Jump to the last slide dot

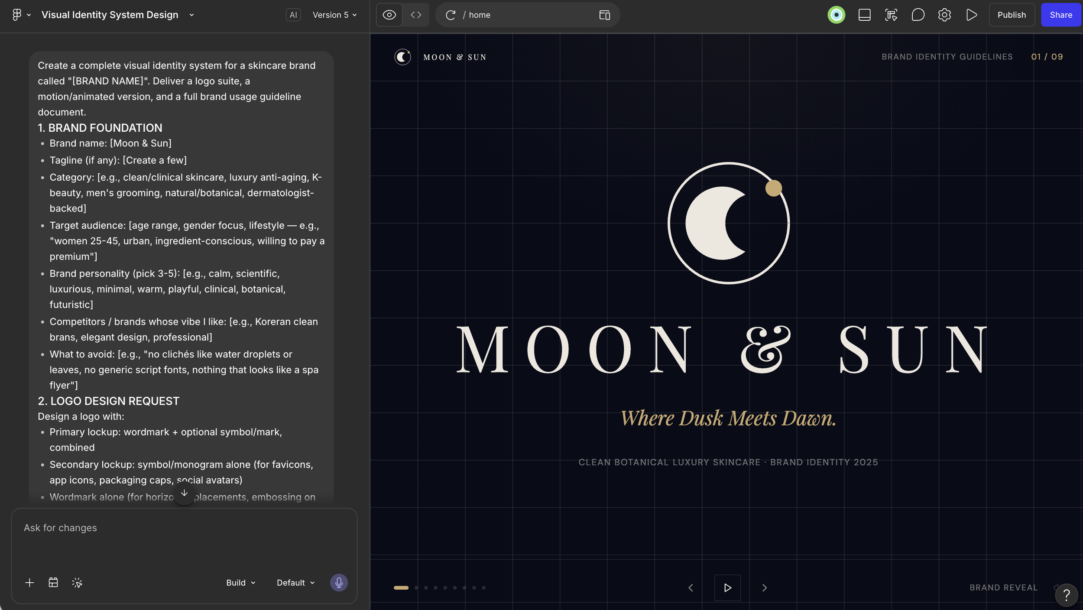click(x=483, y=588)
